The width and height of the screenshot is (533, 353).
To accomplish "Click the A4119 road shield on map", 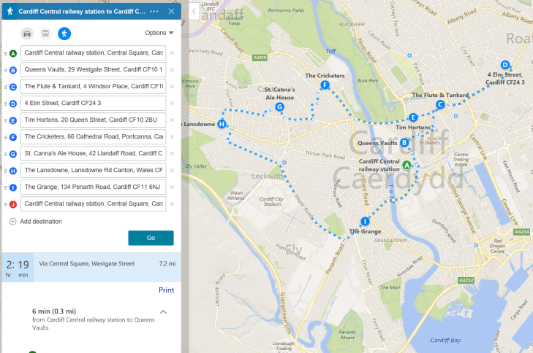I will point(260,58).
